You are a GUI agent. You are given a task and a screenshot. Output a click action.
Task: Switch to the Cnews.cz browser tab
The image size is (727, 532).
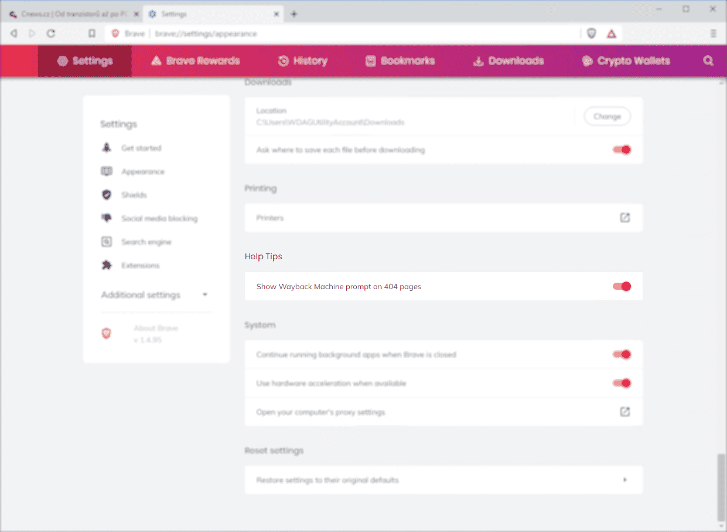(74, 14)
